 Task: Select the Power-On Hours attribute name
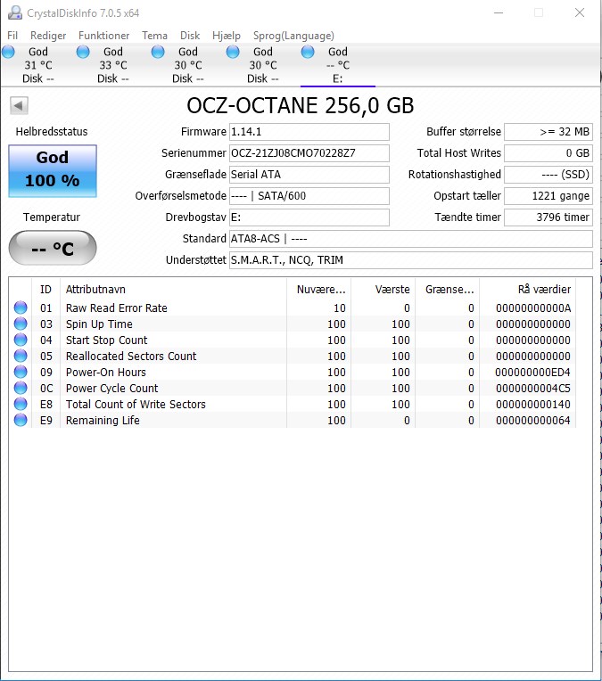pos(105,373)
